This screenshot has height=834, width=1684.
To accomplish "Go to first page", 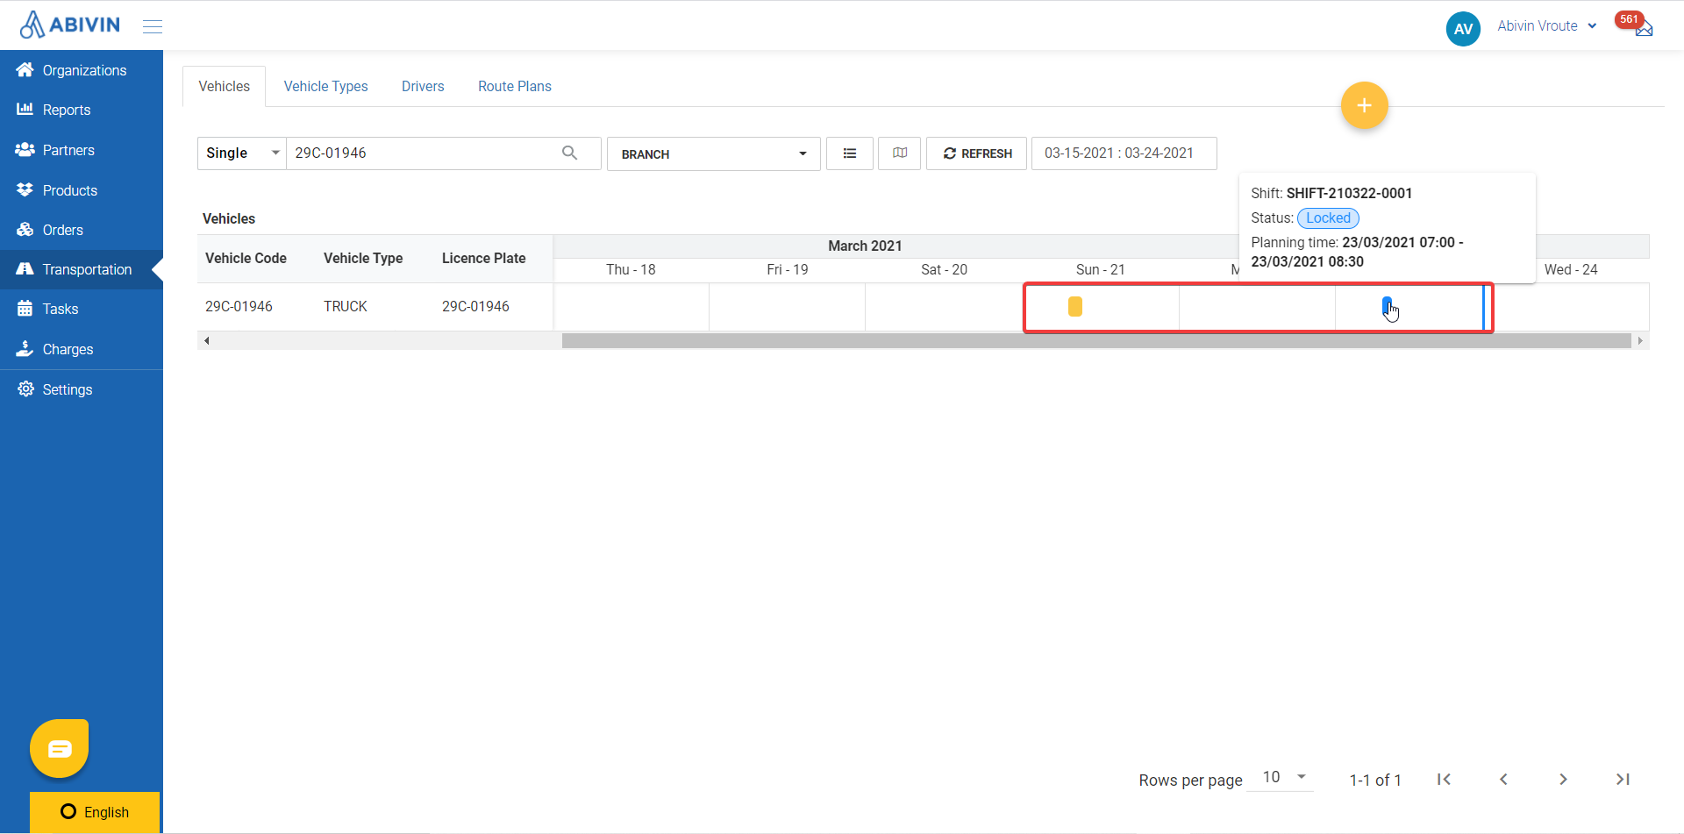I will coord(1444,779).
